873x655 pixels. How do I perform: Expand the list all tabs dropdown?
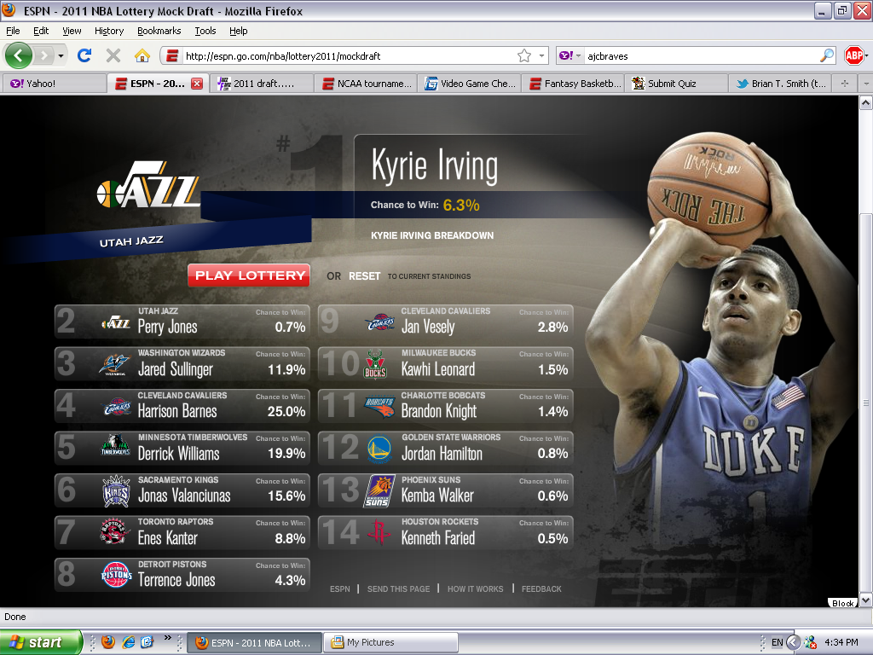tap(865, 84)
